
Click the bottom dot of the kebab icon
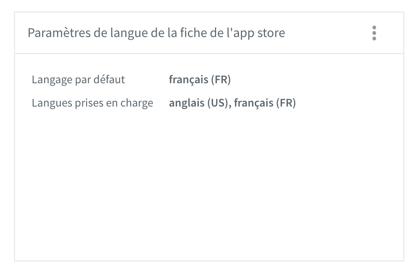tap(374, 38)
